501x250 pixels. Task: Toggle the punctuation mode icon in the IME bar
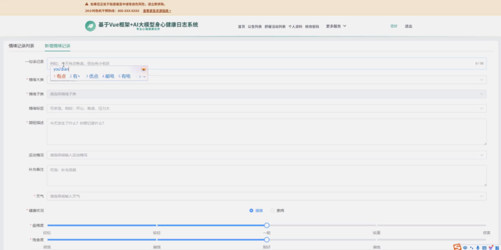tap(471, 248)
